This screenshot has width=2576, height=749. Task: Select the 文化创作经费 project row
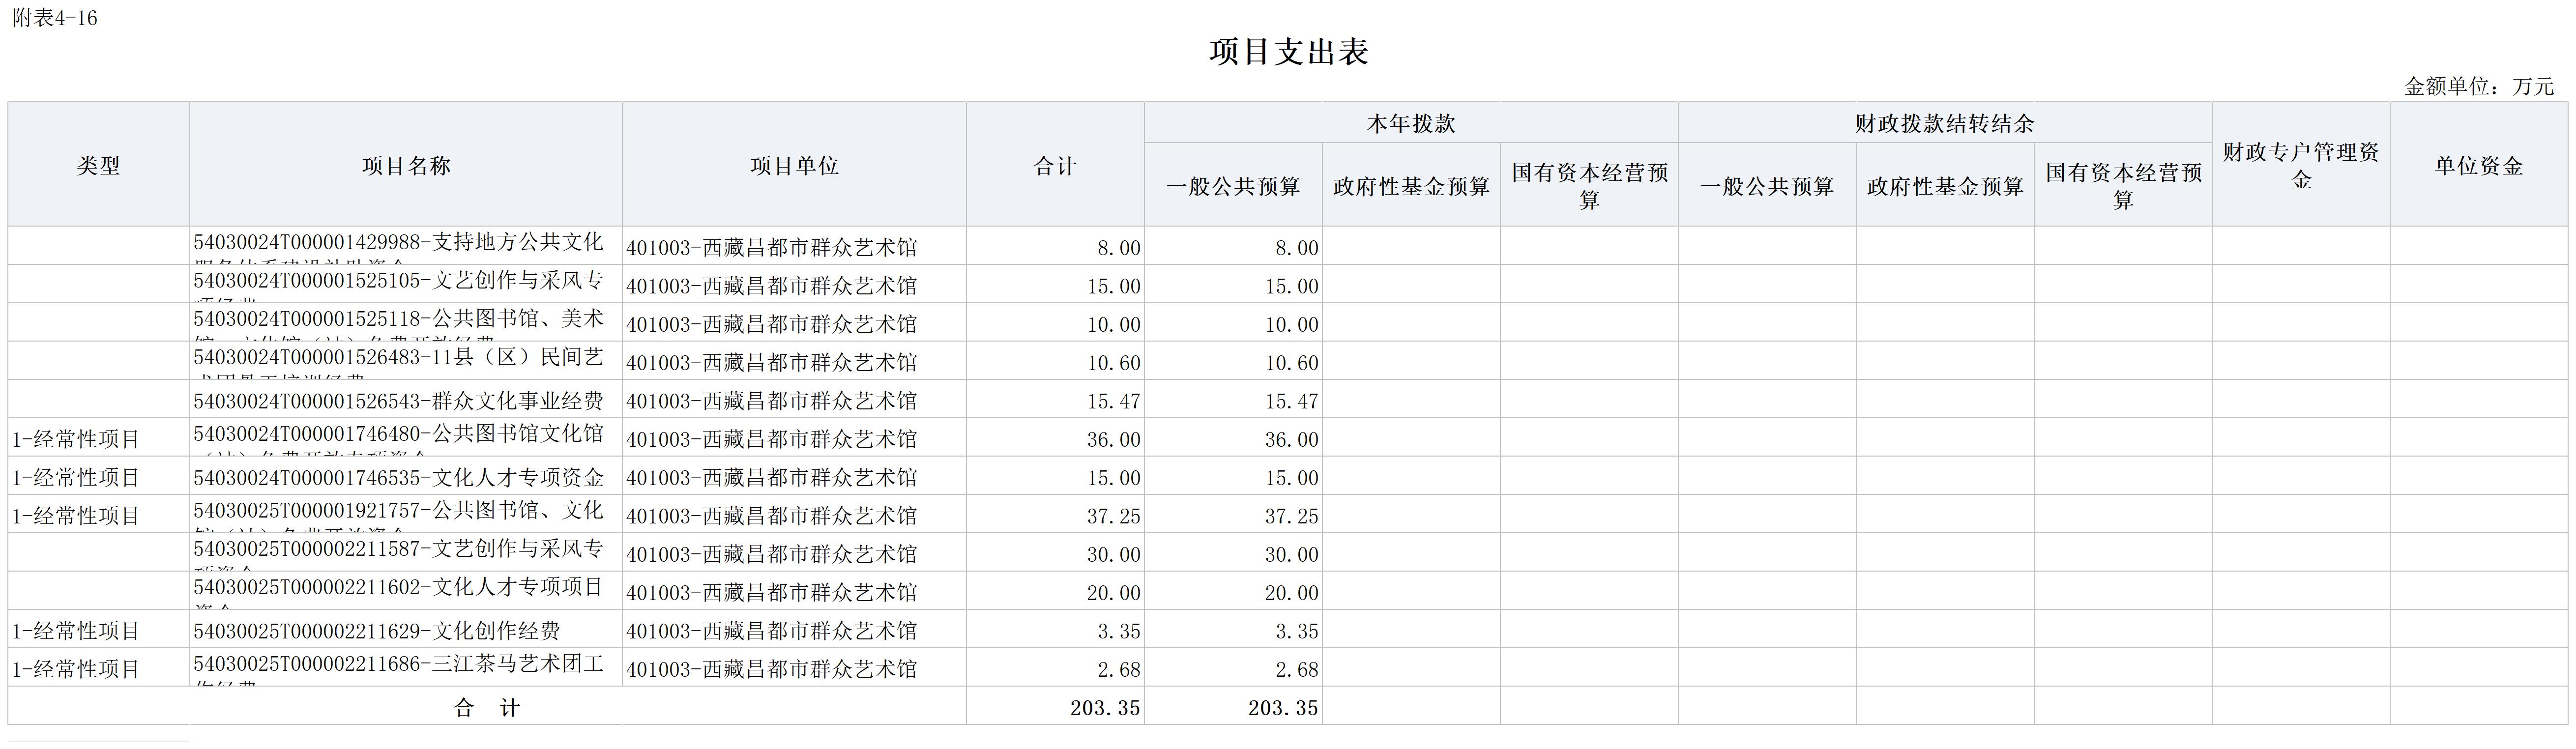click(376, 631)
